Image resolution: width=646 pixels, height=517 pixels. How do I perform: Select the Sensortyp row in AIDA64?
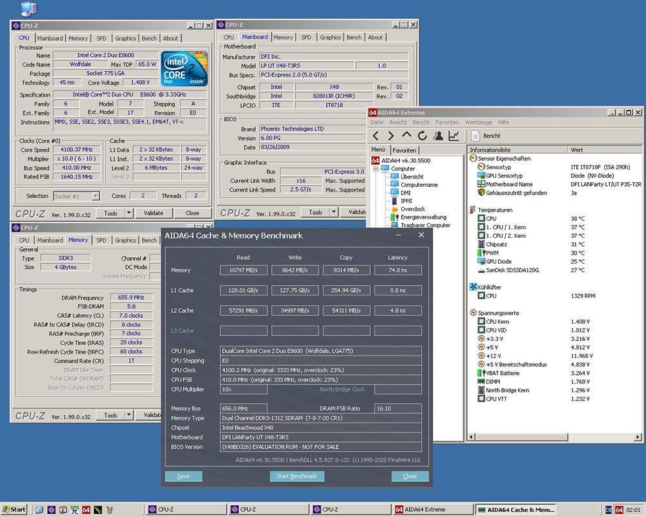(x=556, y=167)
